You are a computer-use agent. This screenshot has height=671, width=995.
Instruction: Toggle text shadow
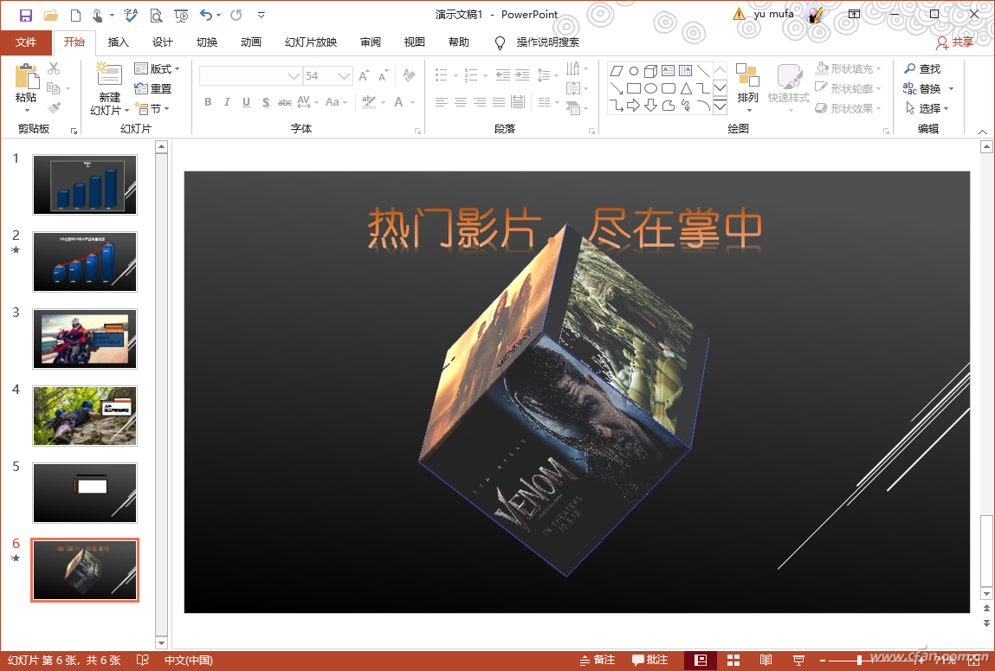(x=266, y=102)
